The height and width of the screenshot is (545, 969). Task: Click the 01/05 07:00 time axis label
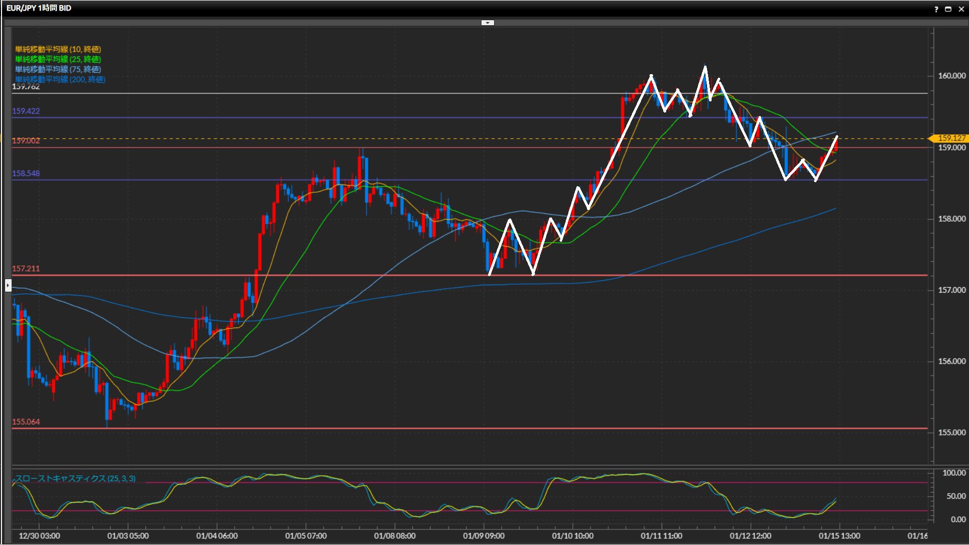point(306,536)
